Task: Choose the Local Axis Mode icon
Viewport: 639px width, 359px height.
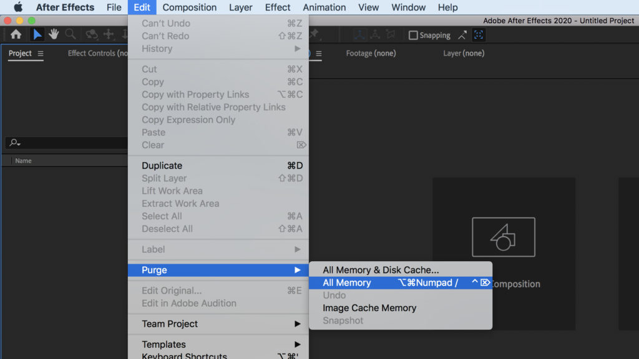Action: [361, 35]
